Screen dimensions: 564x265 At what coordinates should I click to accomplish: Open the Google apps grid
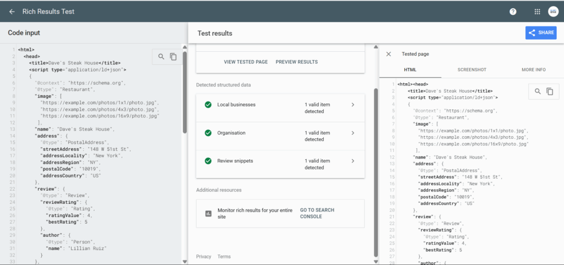[538, 12]
